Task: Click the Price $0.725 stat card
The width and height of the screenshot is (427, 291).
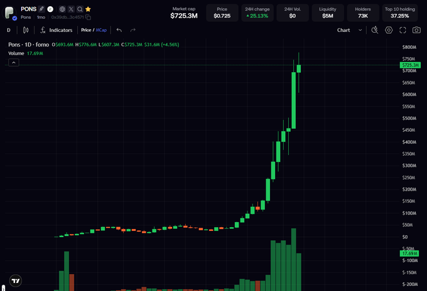Action: (x=222, y=13)
